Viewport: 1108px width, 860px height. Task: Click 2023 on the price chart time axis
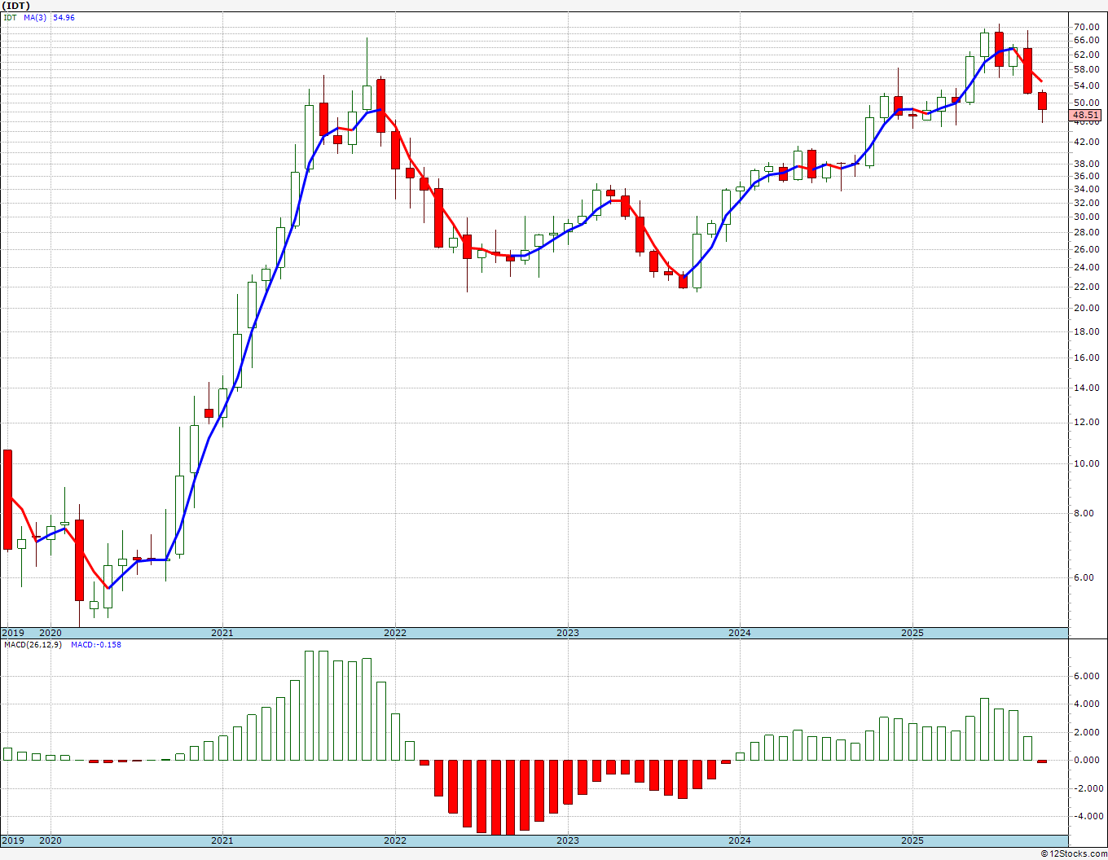pyautogui.click(x=568, y=633)
